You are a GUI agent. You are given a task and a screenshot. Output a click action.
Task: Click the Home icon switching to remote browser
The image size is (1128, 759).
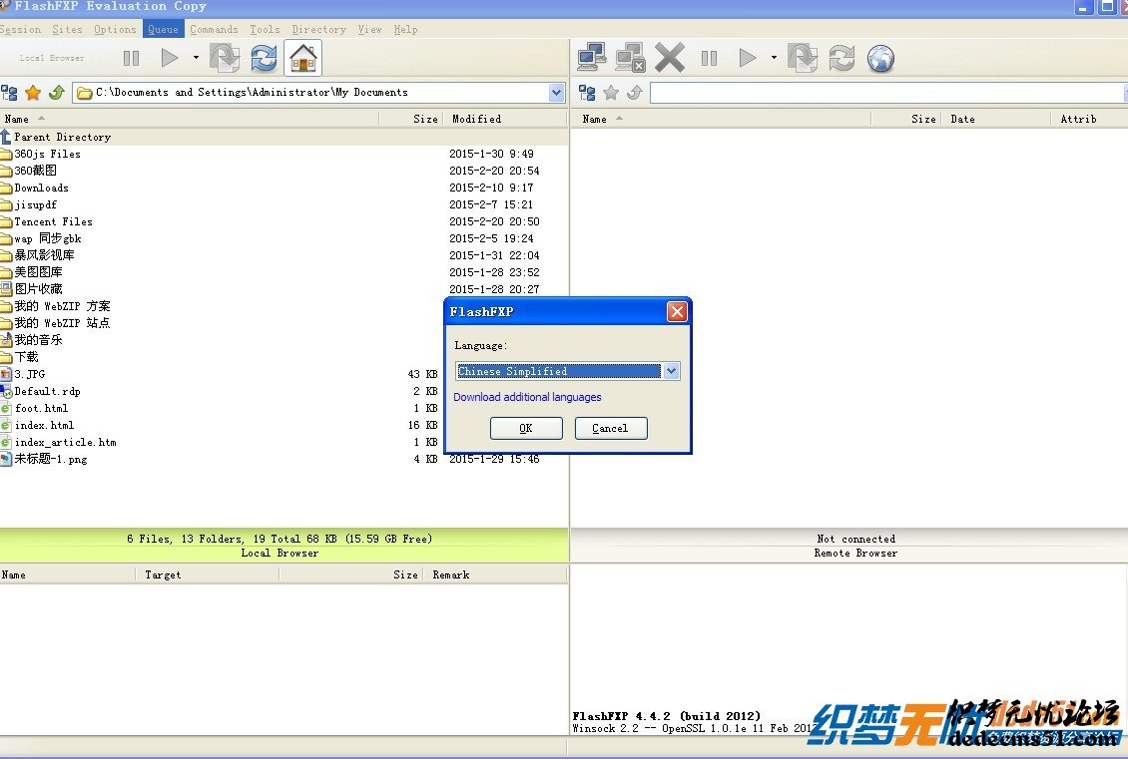click(x=302, y=58)
